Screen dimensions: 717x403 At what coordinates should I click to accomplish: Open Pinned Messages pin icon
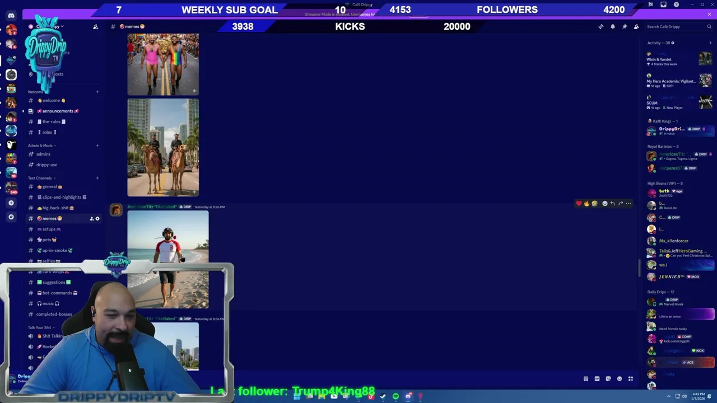click(625, 26)
